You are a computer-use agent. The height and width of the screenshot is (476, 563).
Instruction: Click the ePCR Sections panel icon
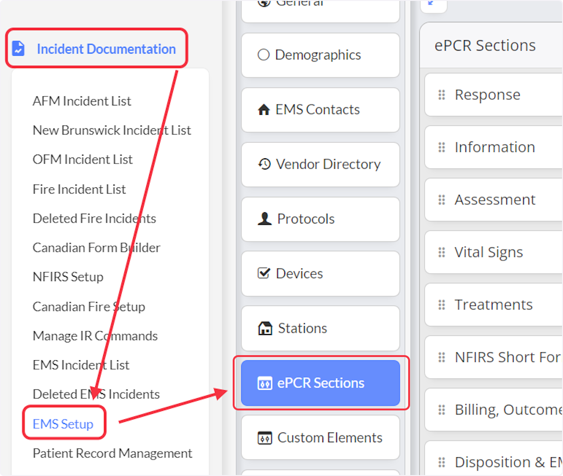[x=265, y=383]
